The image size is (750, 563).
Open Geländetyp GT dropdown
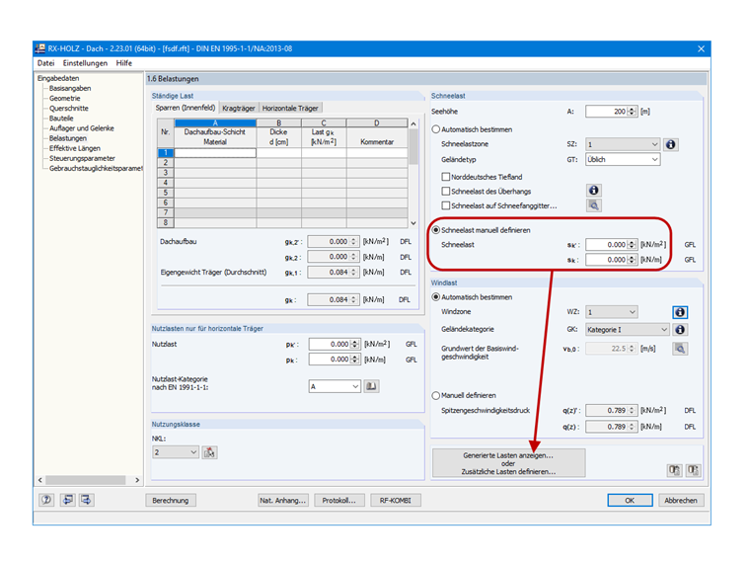click(623, 159)
